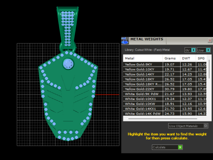The width and height of the screenshot is (213, 160).
Task: Sort by the DWT column header
Action: [188, 58]
